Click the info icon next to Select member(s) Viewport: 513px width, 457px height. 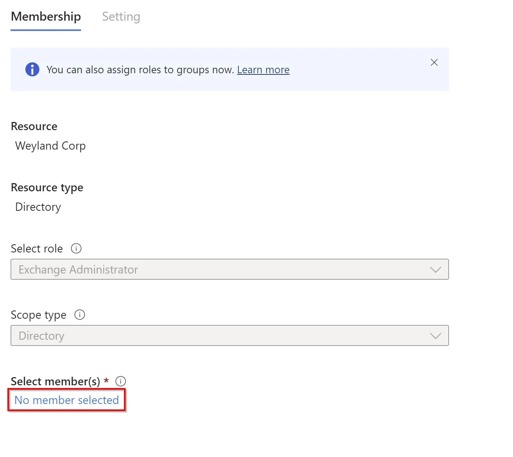120,381
